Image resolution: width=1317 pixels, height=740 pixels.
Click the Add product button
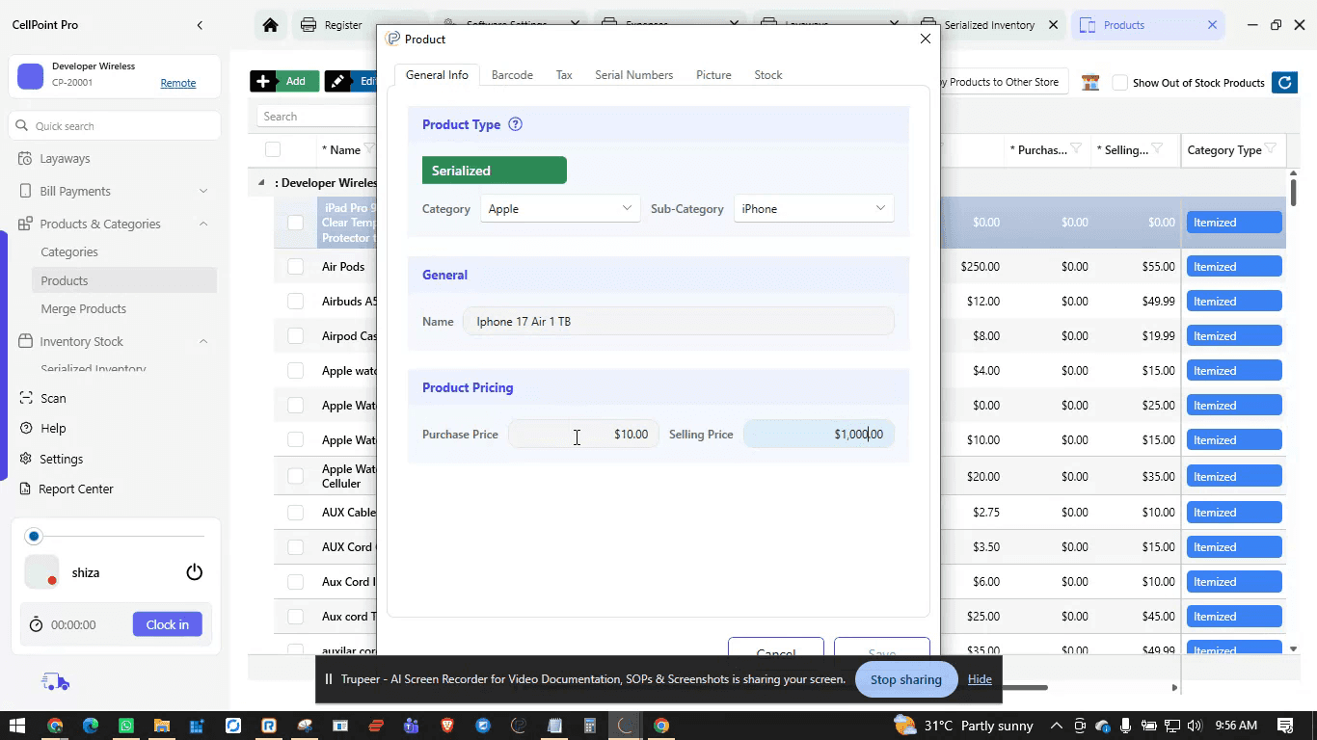tap(284, 82)
